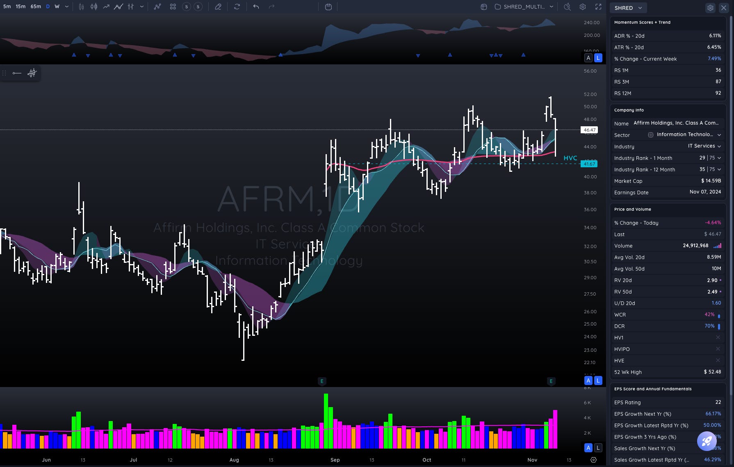Select the filled candlestick chart type icon

pyautogui.click(x=94, y=7)
